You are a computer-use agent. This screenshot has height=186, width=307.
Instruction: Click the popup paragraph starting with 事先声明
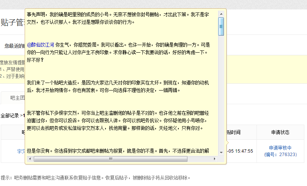point(118,18)
